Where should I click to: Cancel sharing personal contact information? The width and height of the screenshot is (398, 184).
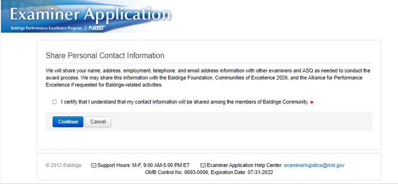[x=98, y=122]
